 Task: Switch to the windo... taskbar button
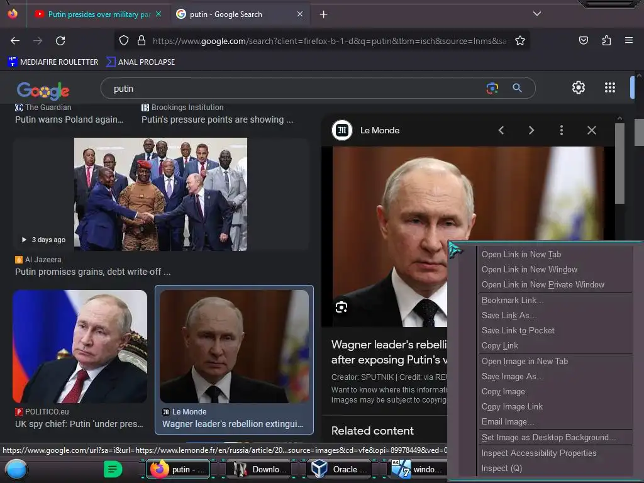coord(417,469)
